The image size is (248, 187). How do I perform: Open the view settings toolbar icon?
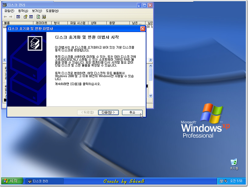(x=44, y=17)
